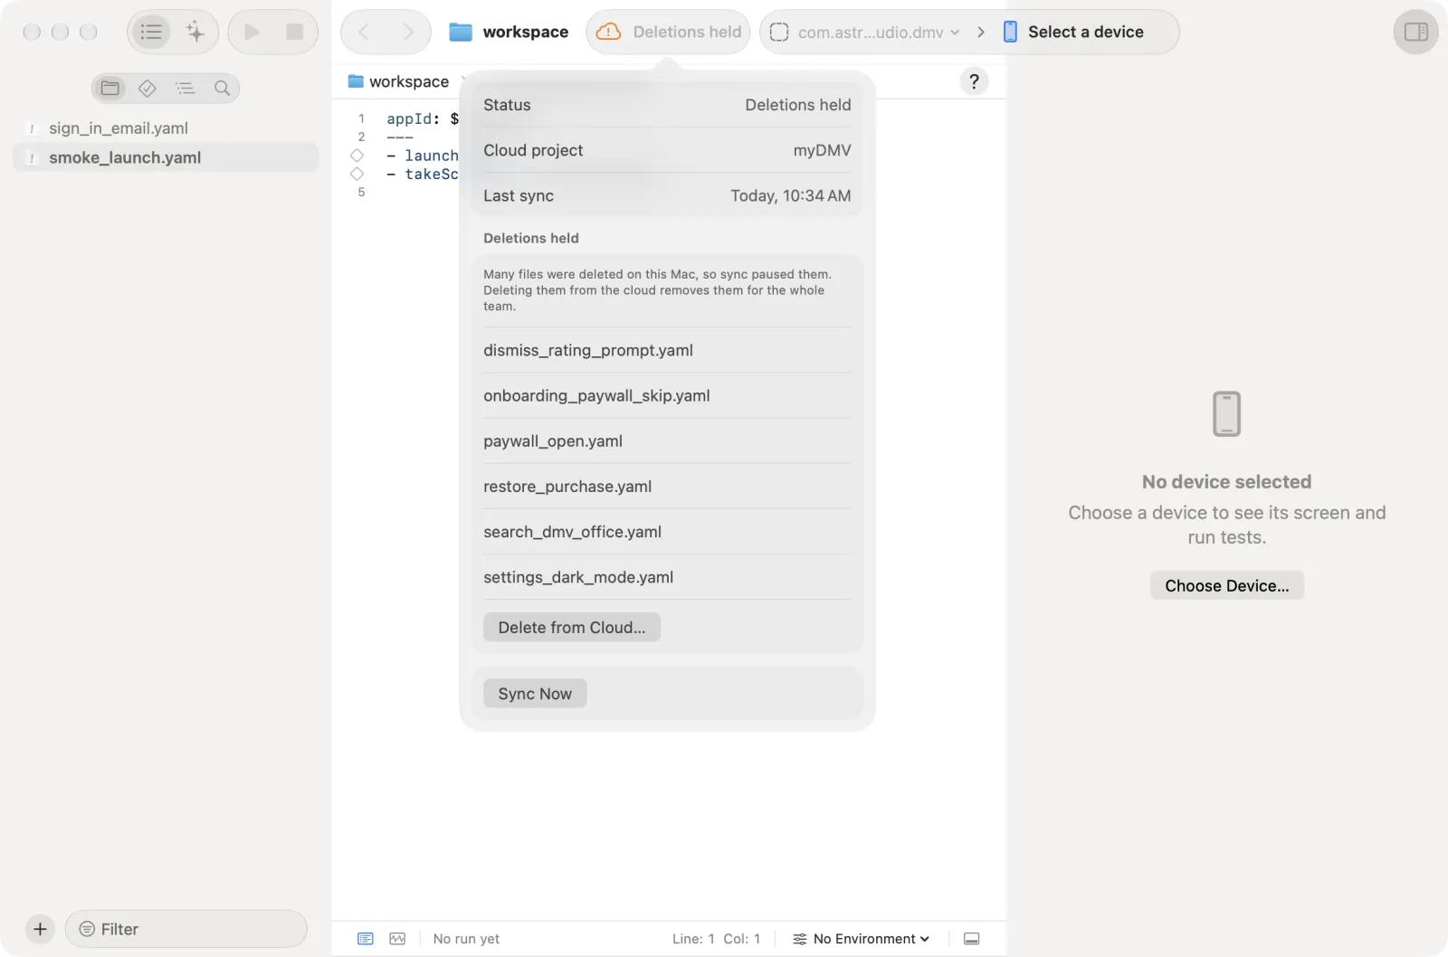1448x957 pixels.
Task: Navigate forward with right chevron
Action: click(x=408, y=33)
